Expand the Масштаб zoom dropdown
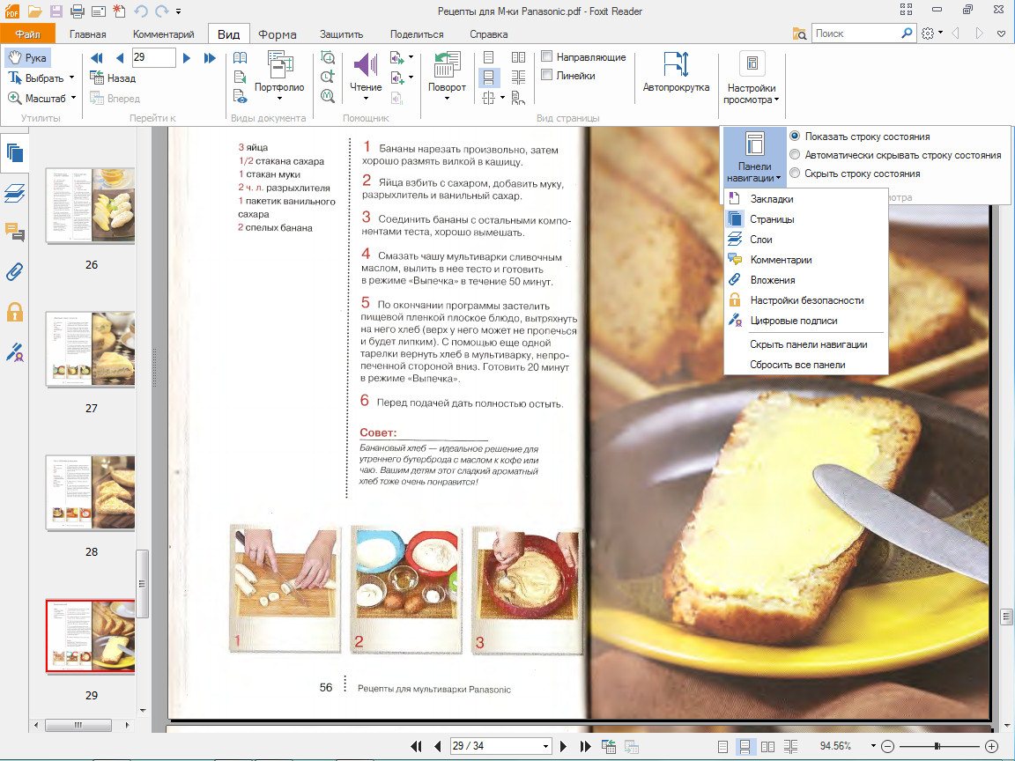Image resolution: width=1015 pixels, height=761 pixels. tap(73, 99)
